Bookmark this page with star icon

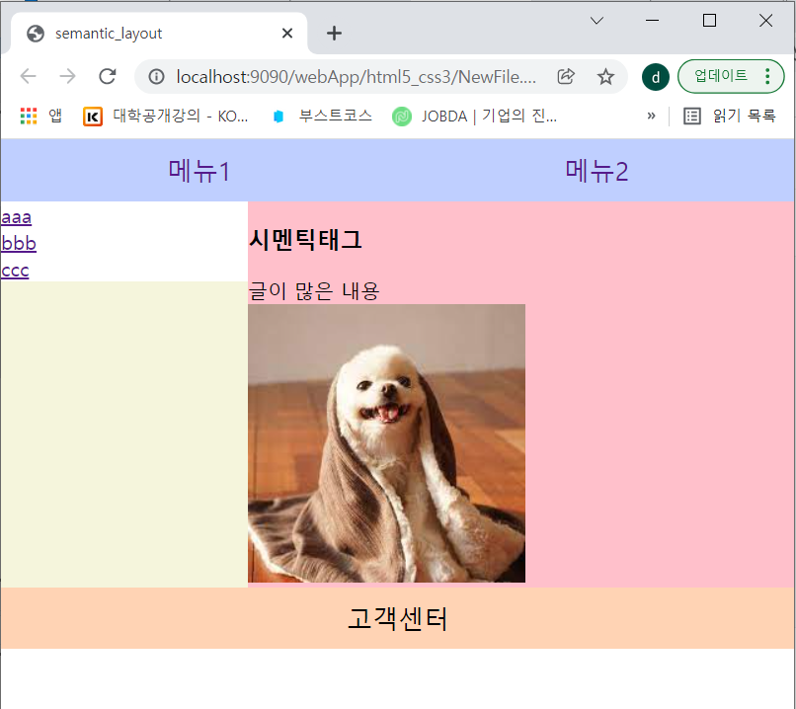(x=605, y=77)
